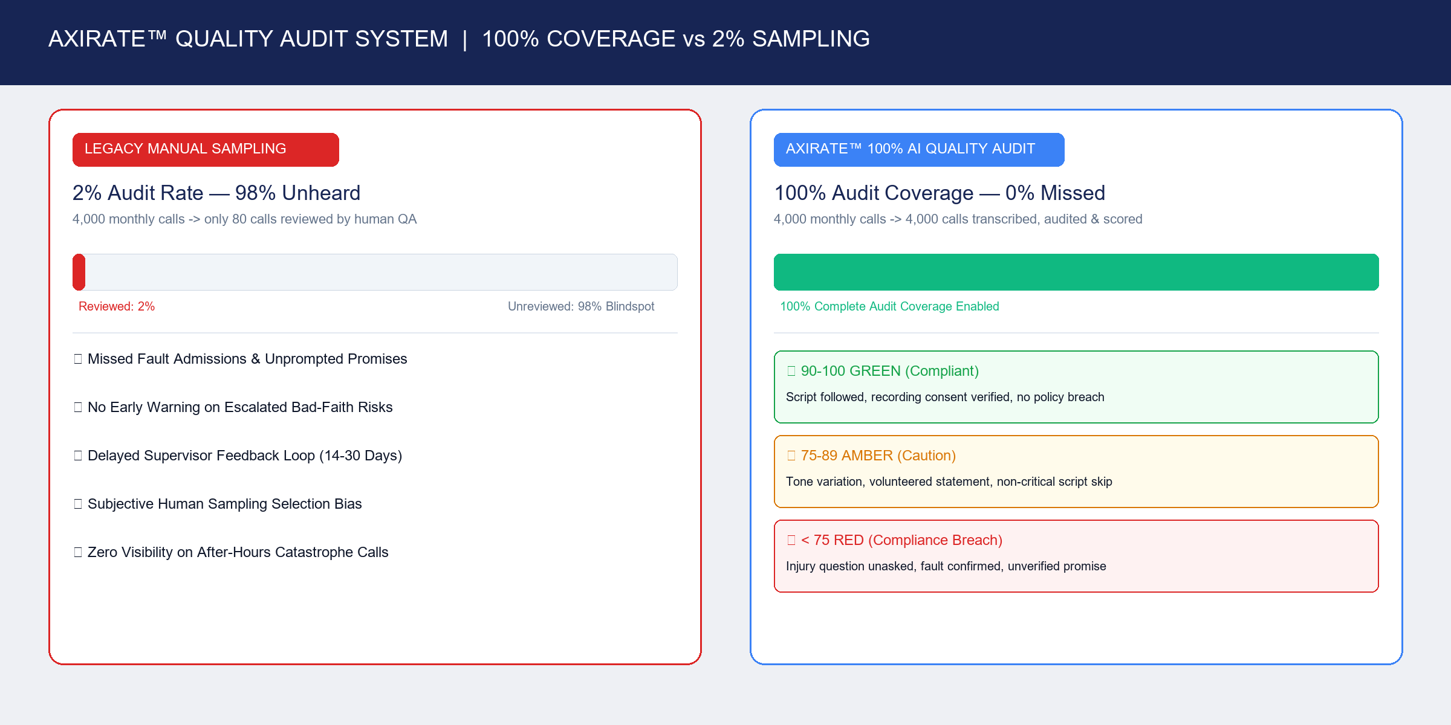Click icon beside 75-89 AMBER heading
The height and width of the screenshot is (725, 1451).
pos(791,456)
